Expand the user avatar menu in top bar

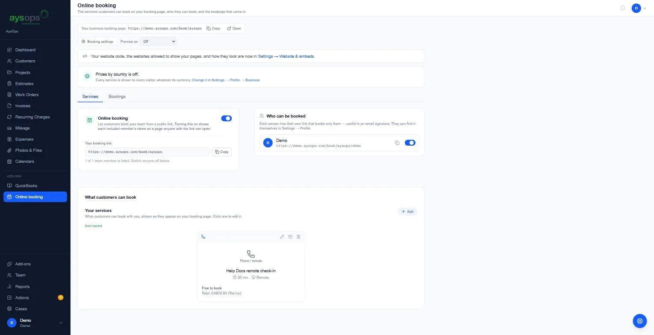click(639, 8)
